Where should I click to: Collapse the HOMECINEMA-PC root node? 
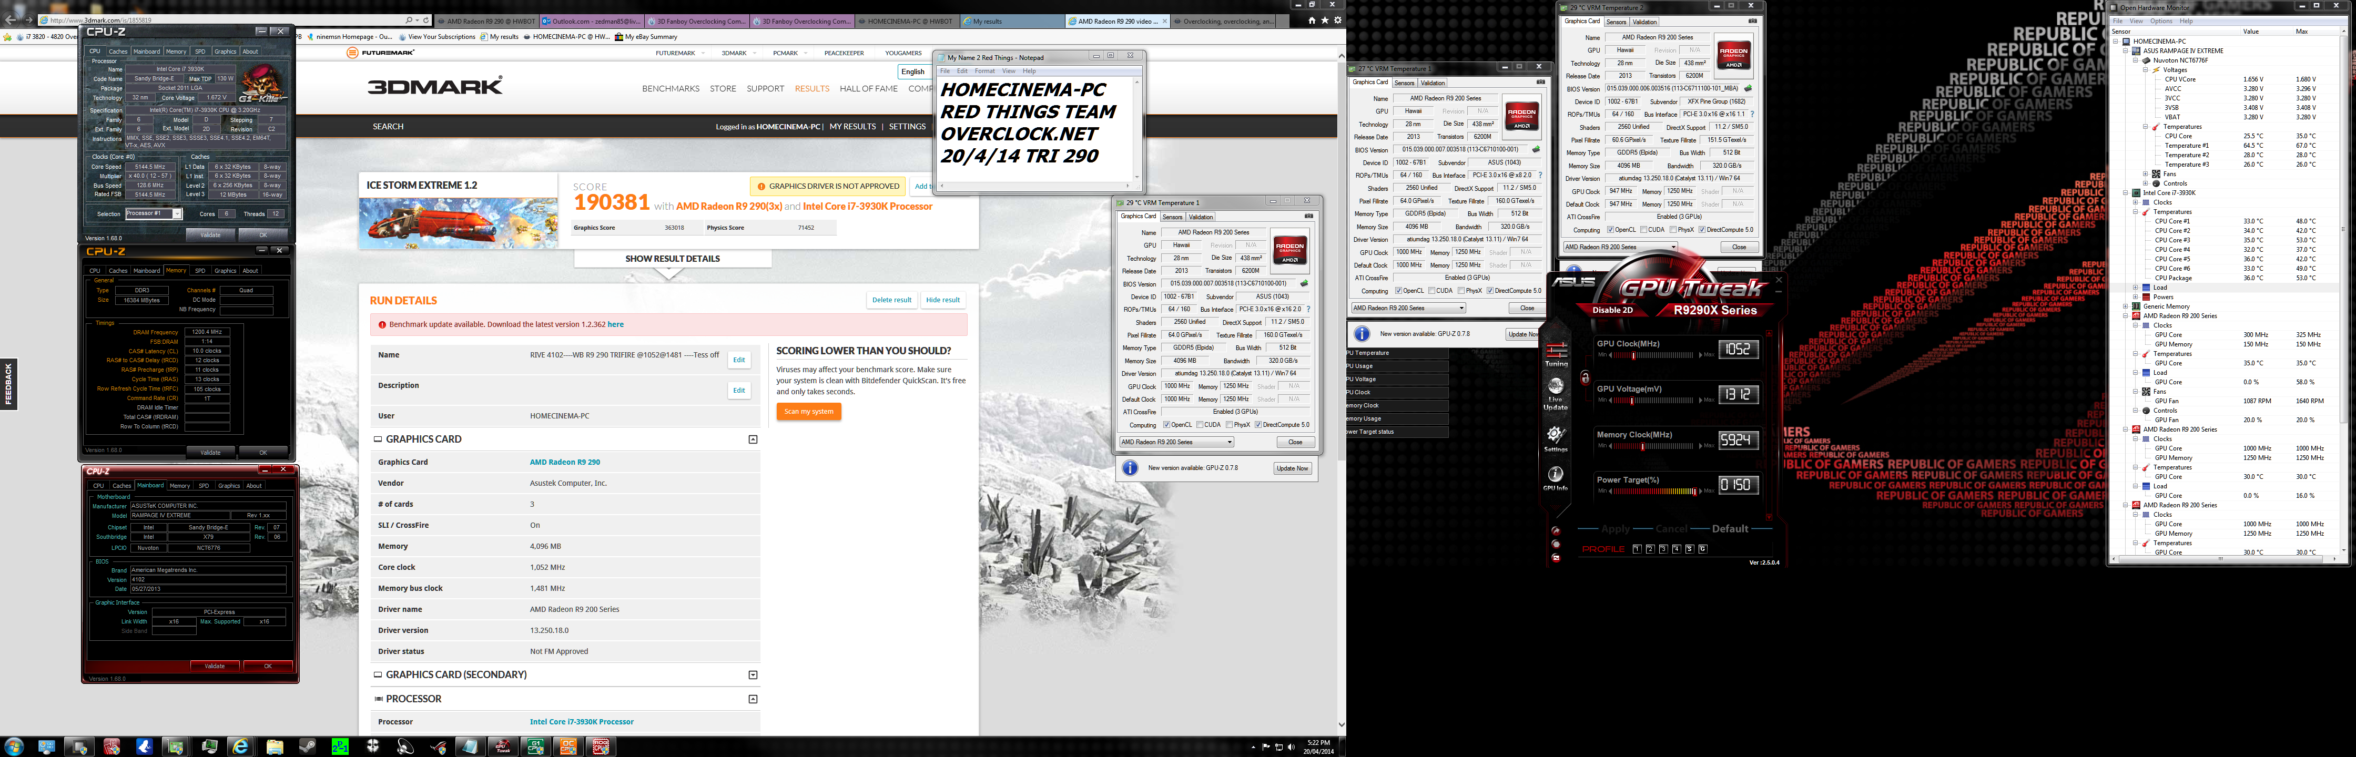[2116, 41]
